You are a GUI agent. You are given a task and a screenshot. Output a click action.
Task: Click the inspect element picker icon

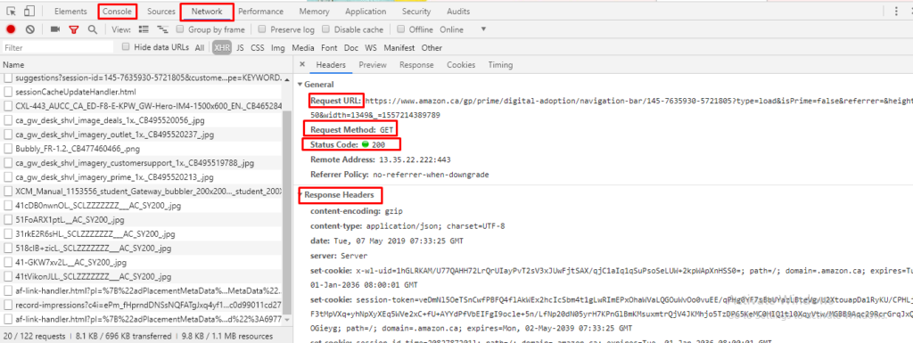(12, 11)
